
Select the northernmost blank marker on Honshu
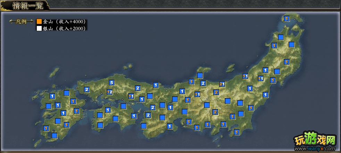point(281,37)
